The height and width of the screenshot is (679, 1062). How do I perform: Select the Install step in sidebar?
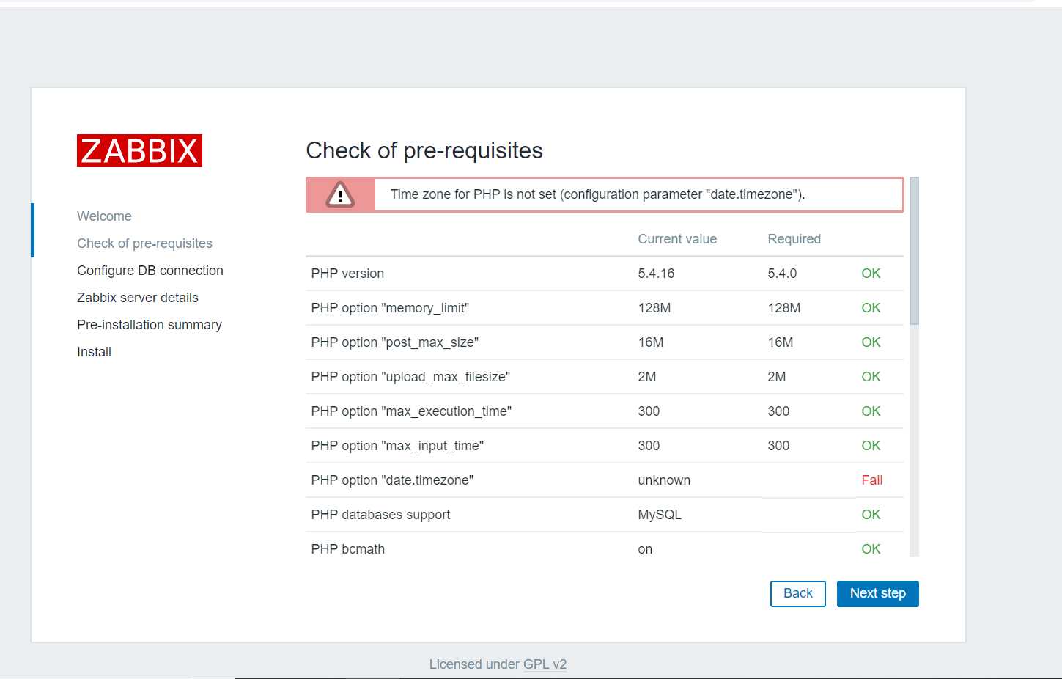click(x=94, y=352)
